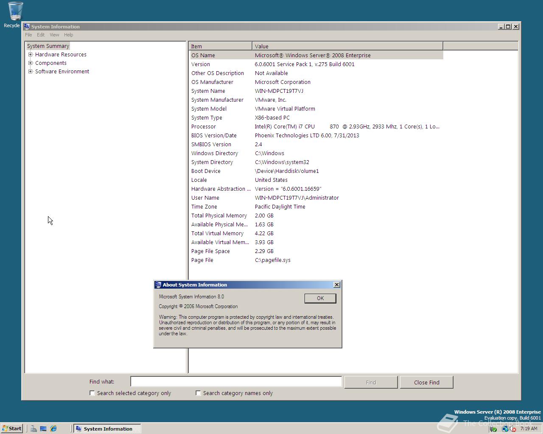Select the Hardware Abstraction Layer row
The height and width of the screenshot is (434, 543).
(316, 189)
